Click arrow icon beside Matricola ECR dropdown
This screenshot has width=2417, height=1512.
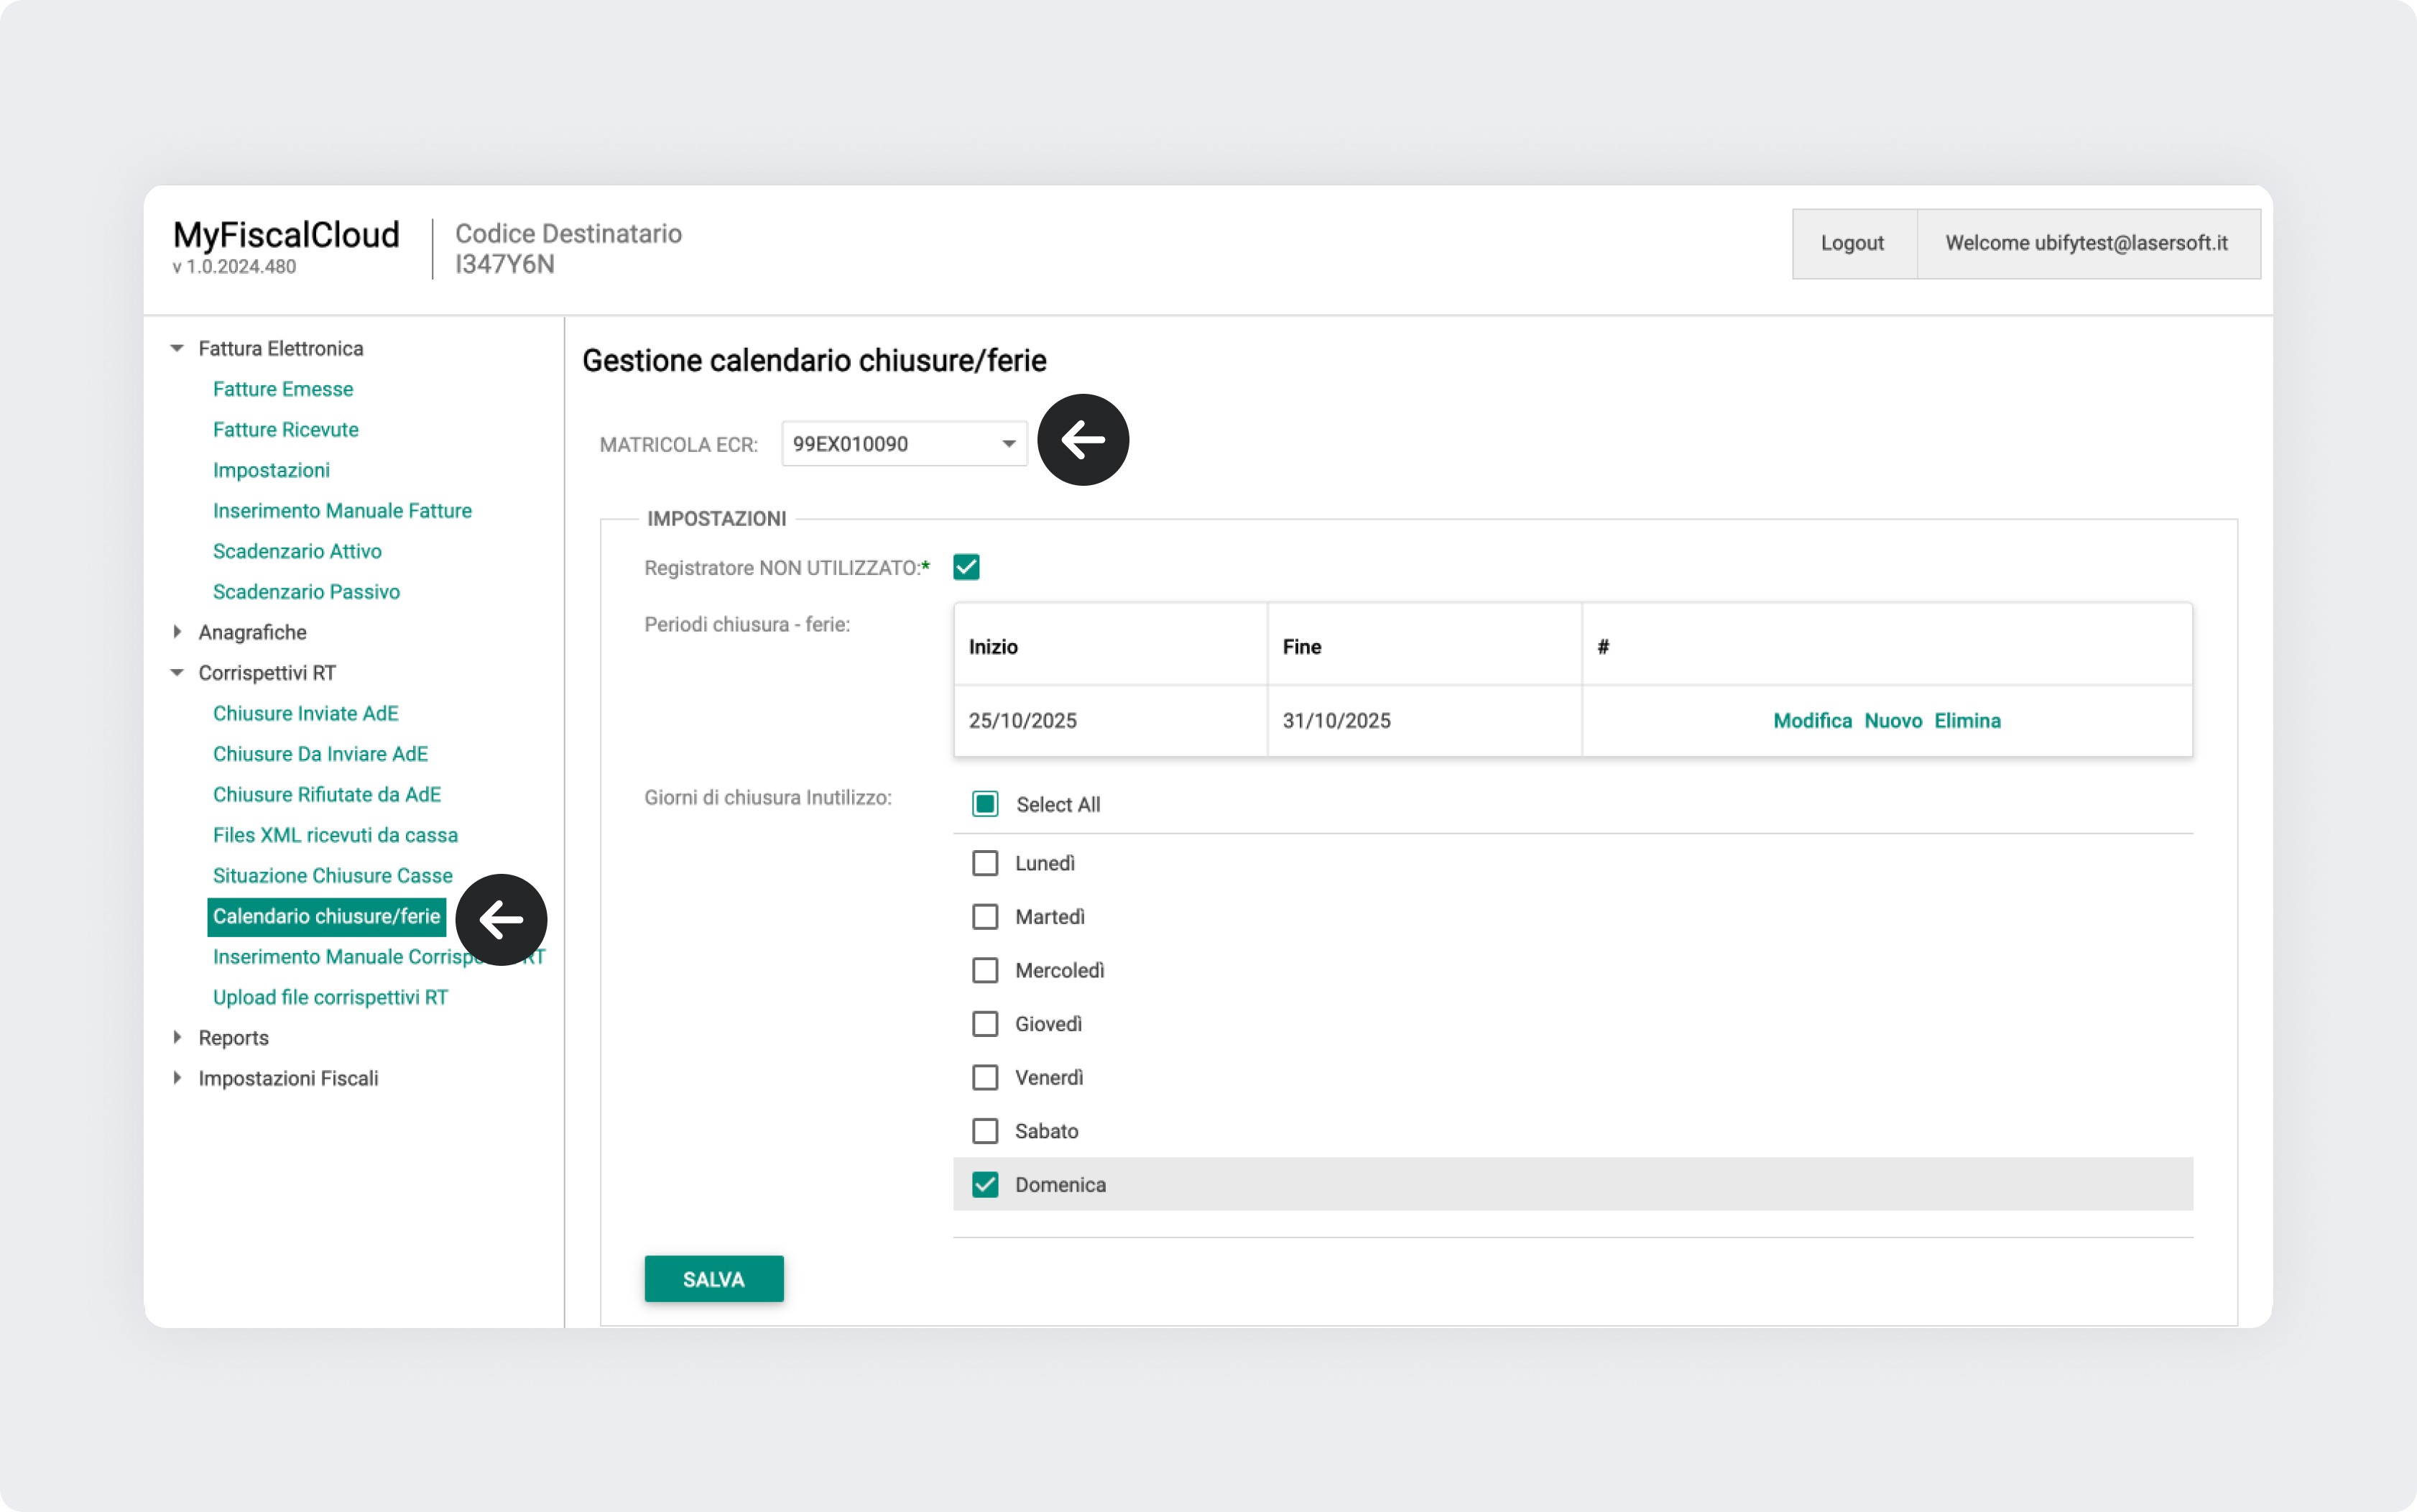[x=1083, y=440]
